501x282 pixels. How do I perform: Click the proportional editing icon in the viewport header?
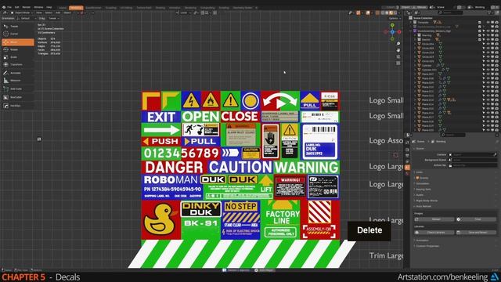(x=214, y=13)
